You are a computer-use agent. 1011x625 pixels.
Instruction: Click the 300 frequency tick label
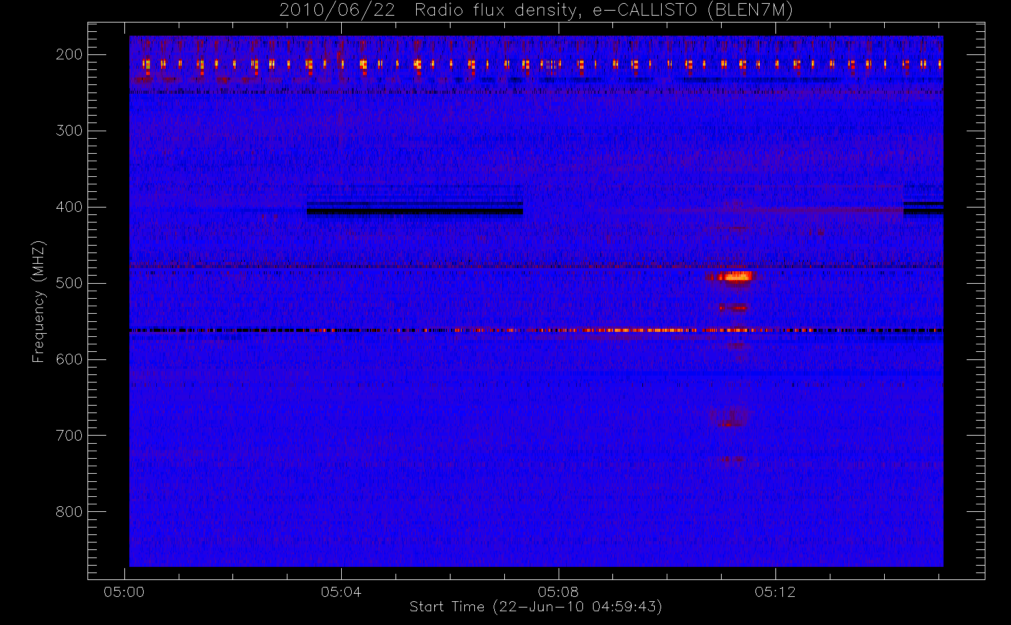tap(69, 131)
